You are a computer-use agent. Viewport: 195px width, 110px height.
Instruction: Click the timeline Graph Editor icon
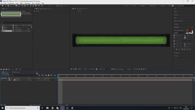pyautogui.click(x=55, y=75)
